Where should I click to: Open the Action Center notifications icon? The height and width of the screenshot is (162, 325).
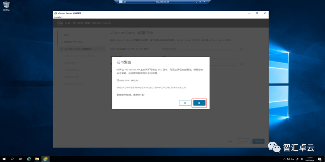tap(320, 159)
